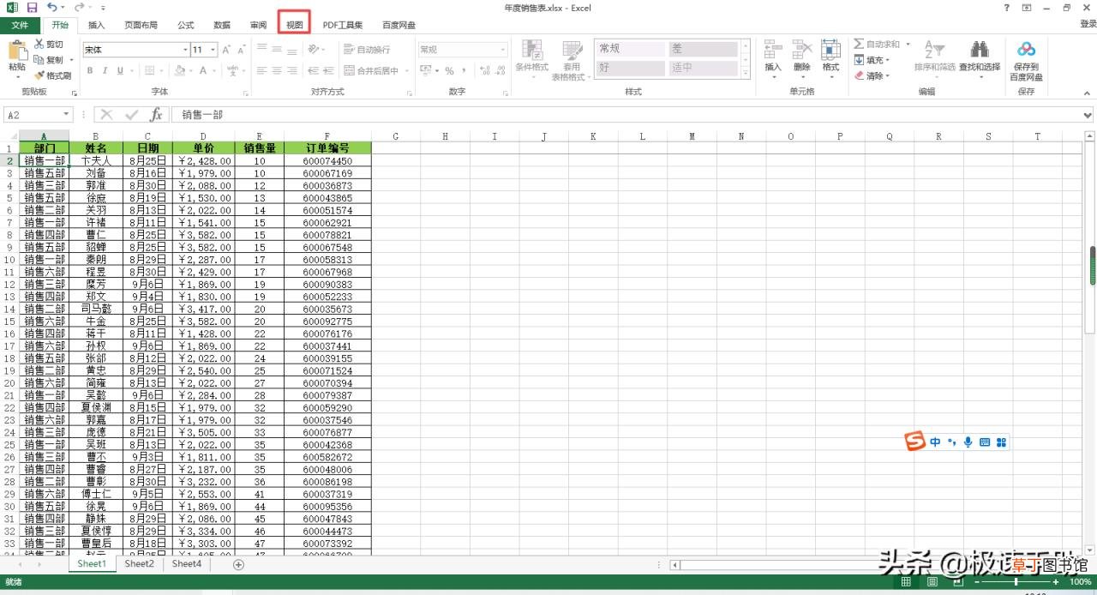
Task: Click the Save to Baidu Netdisk icon
Action: pos(1026,50)
